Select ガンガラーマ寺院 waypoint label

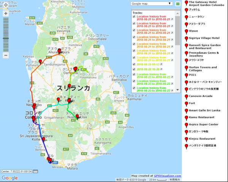coord(198,131)
